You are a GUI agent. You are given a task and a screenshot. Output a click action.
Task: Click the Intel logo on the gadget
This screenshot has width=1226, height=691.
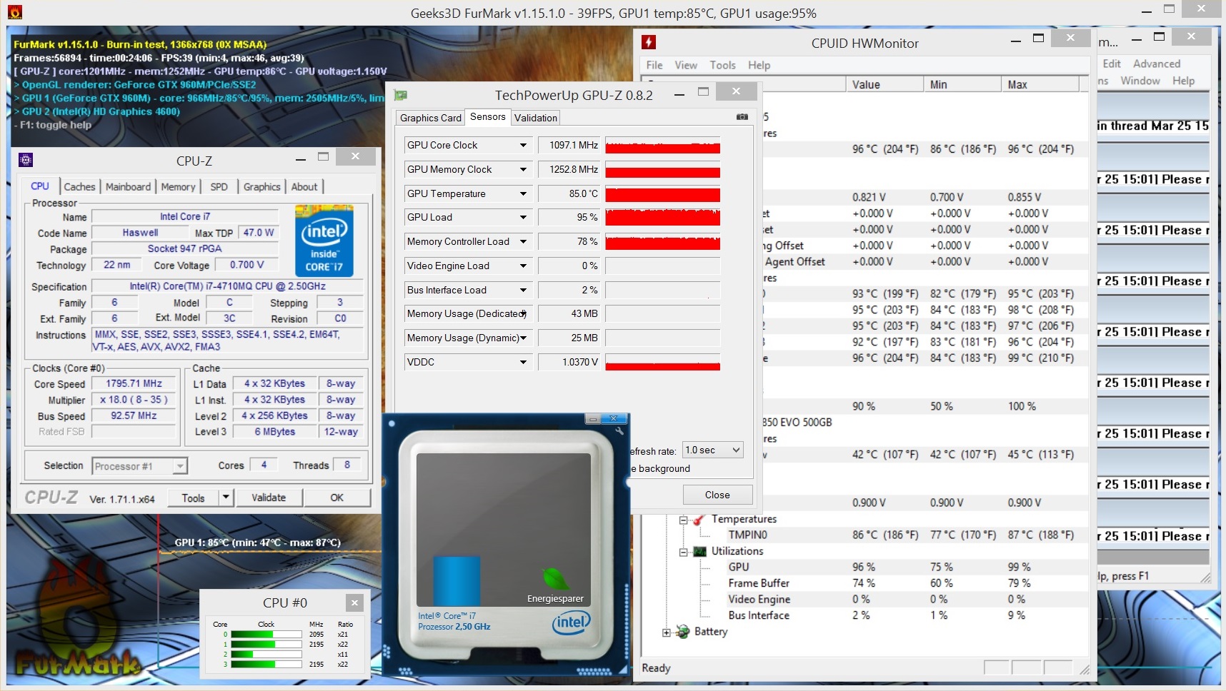coord(572,622)
